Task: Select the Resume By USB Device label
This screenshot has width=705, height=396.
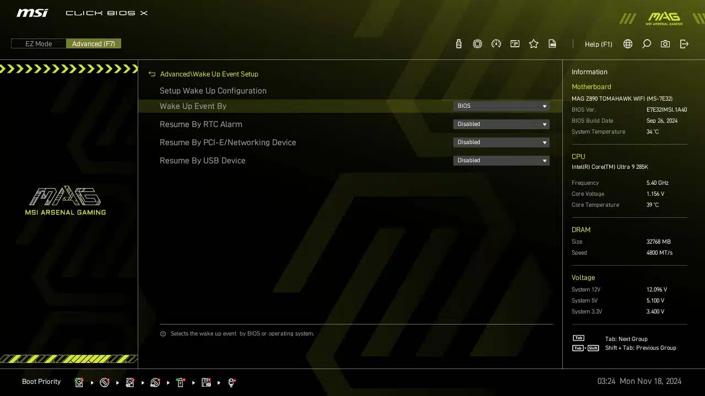Action: (x=203, y=161)
